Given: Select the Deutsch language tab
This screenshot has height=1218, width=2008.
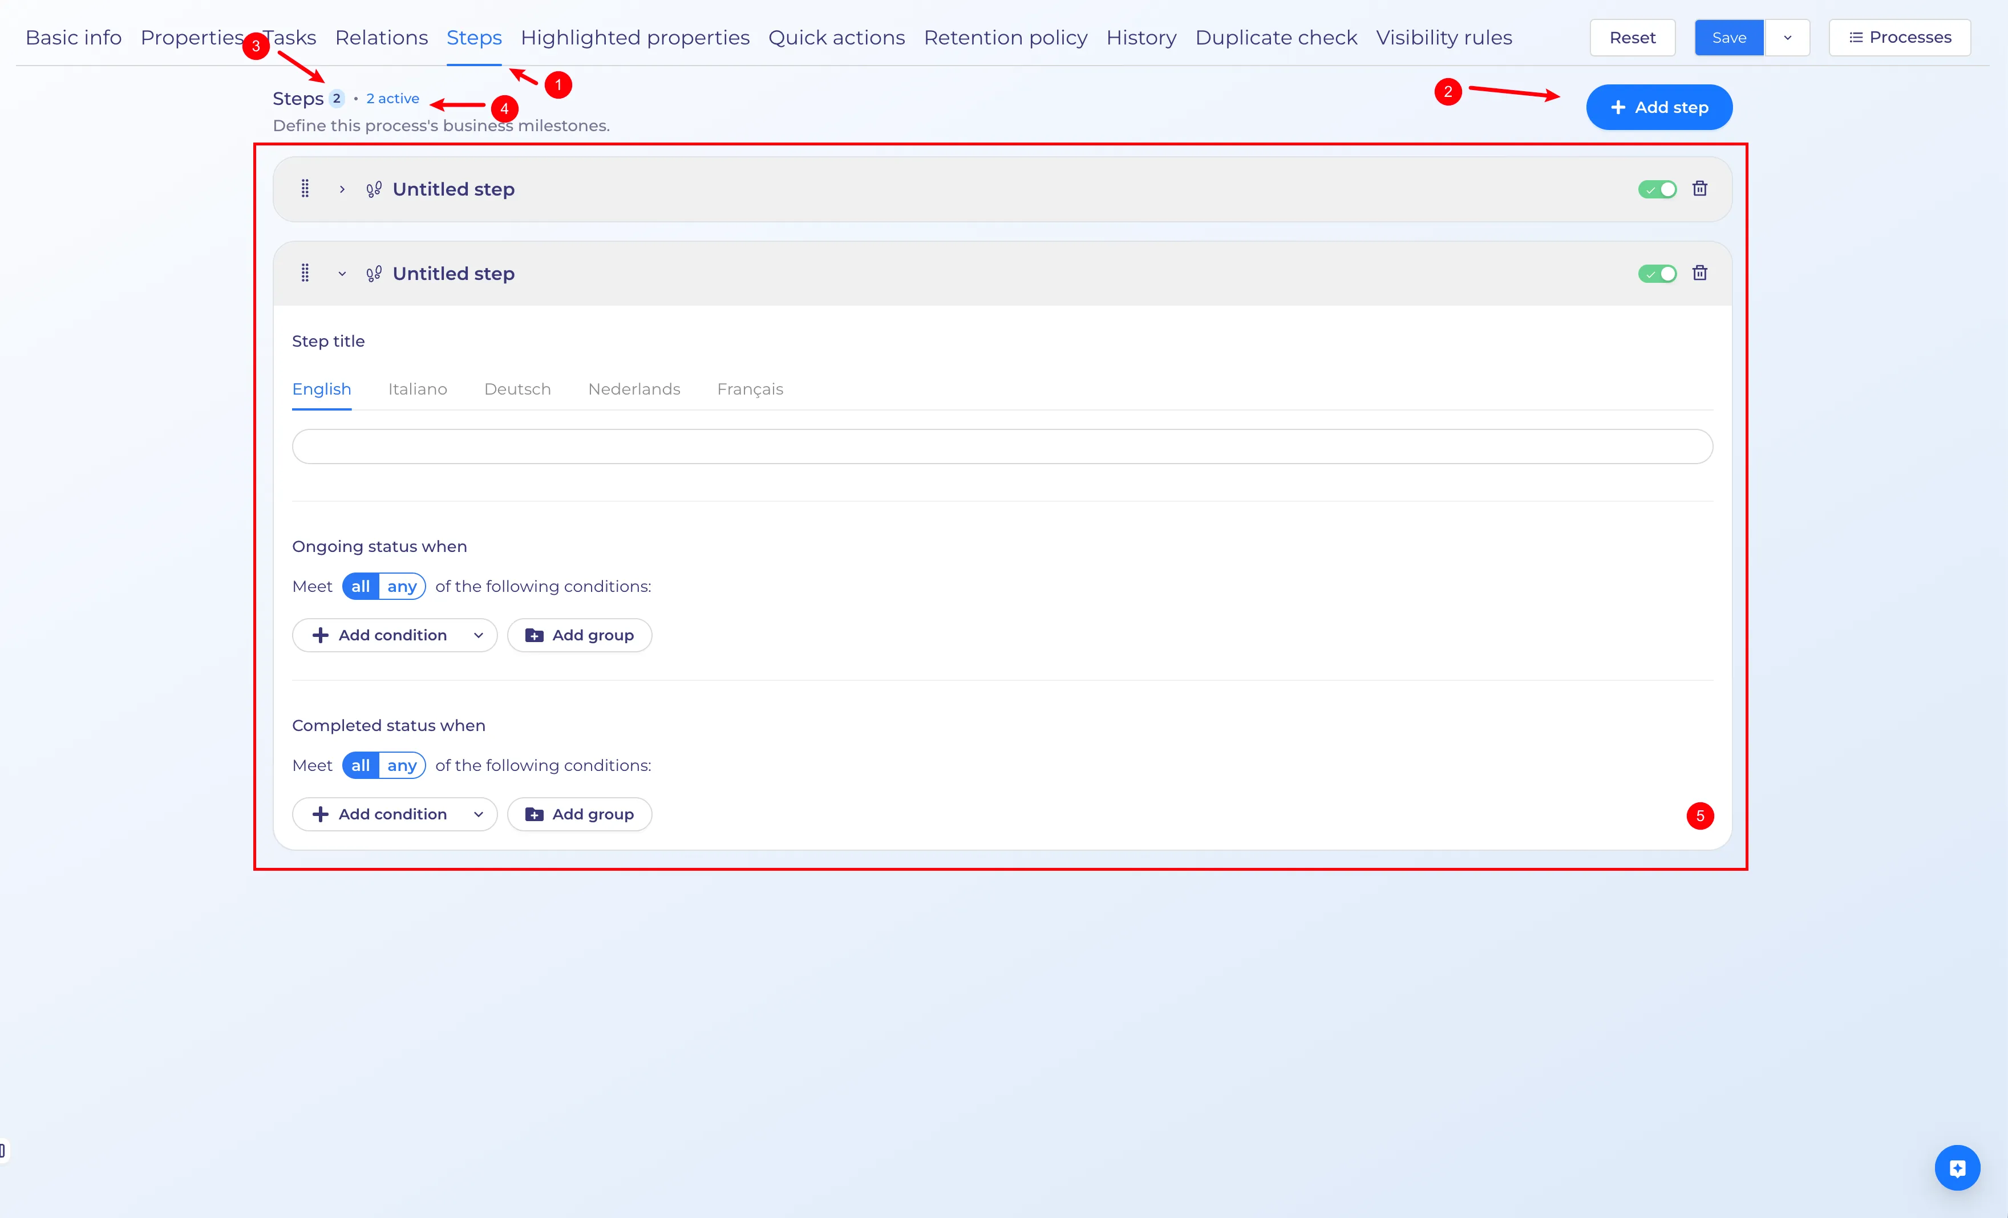Looking at the screenshot, I should click(517, 389).
